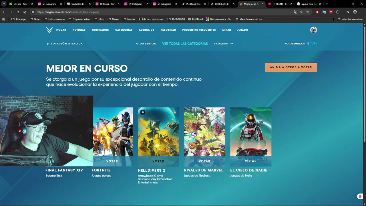The width and height of the screenshot is (366, 206).
Task: Open the Chrome three-dot menu
Action: pyautogui.click(x=362, y=12)
